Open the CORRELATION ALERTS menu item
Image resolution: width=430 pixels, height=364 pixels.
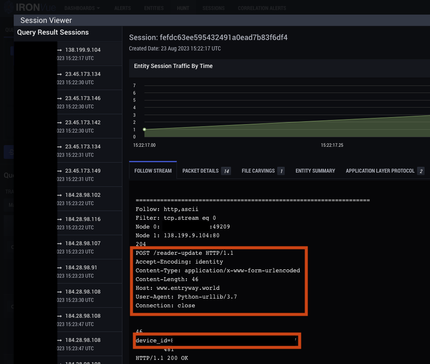[x=262, y=8]
